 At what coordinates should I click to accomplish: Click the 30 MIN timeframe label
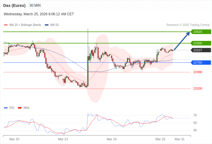coord(35,5)
